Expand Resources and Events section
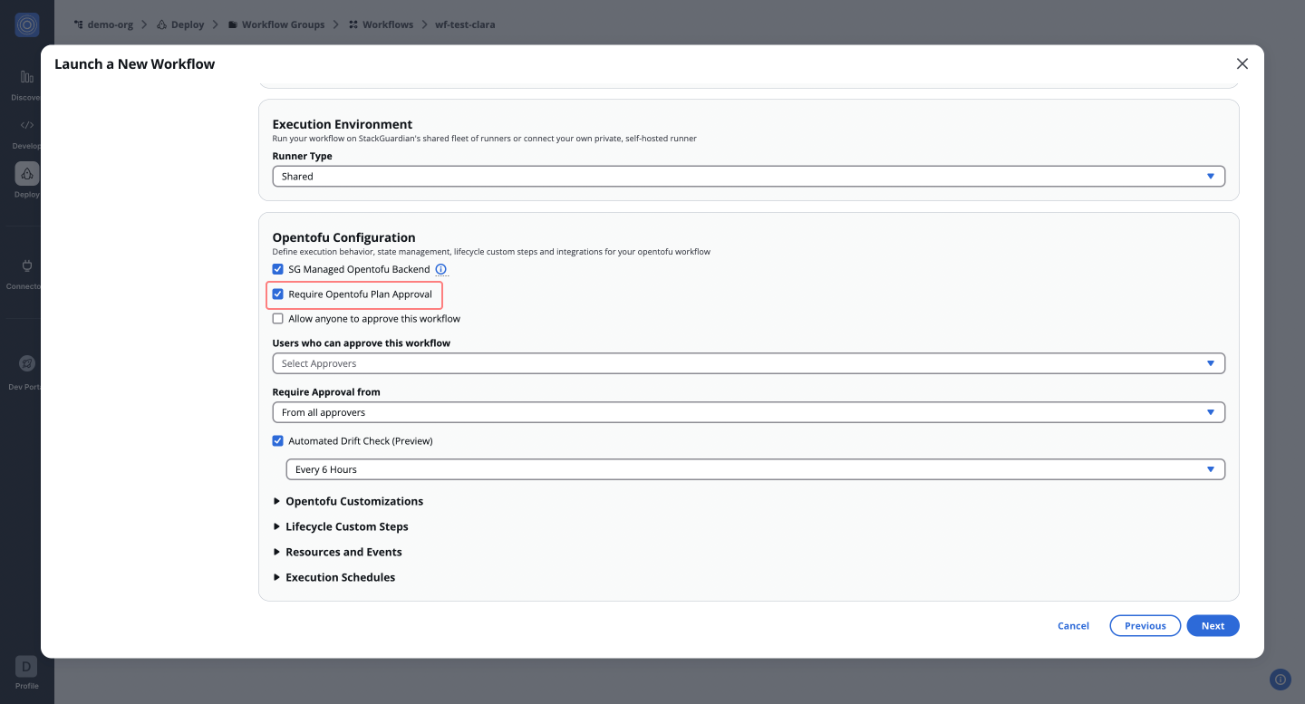 pos(337,552)
